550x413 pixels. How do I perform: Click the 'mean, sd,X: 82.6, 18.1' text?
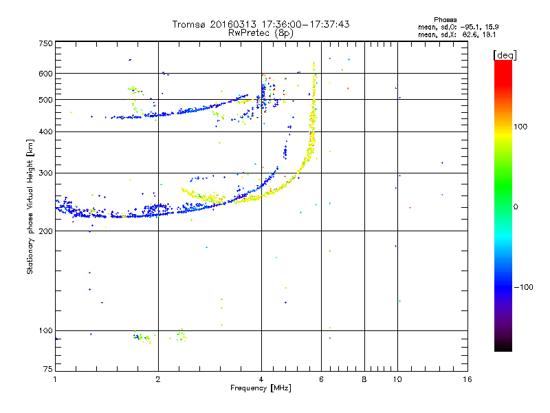(x=456, y=35)
